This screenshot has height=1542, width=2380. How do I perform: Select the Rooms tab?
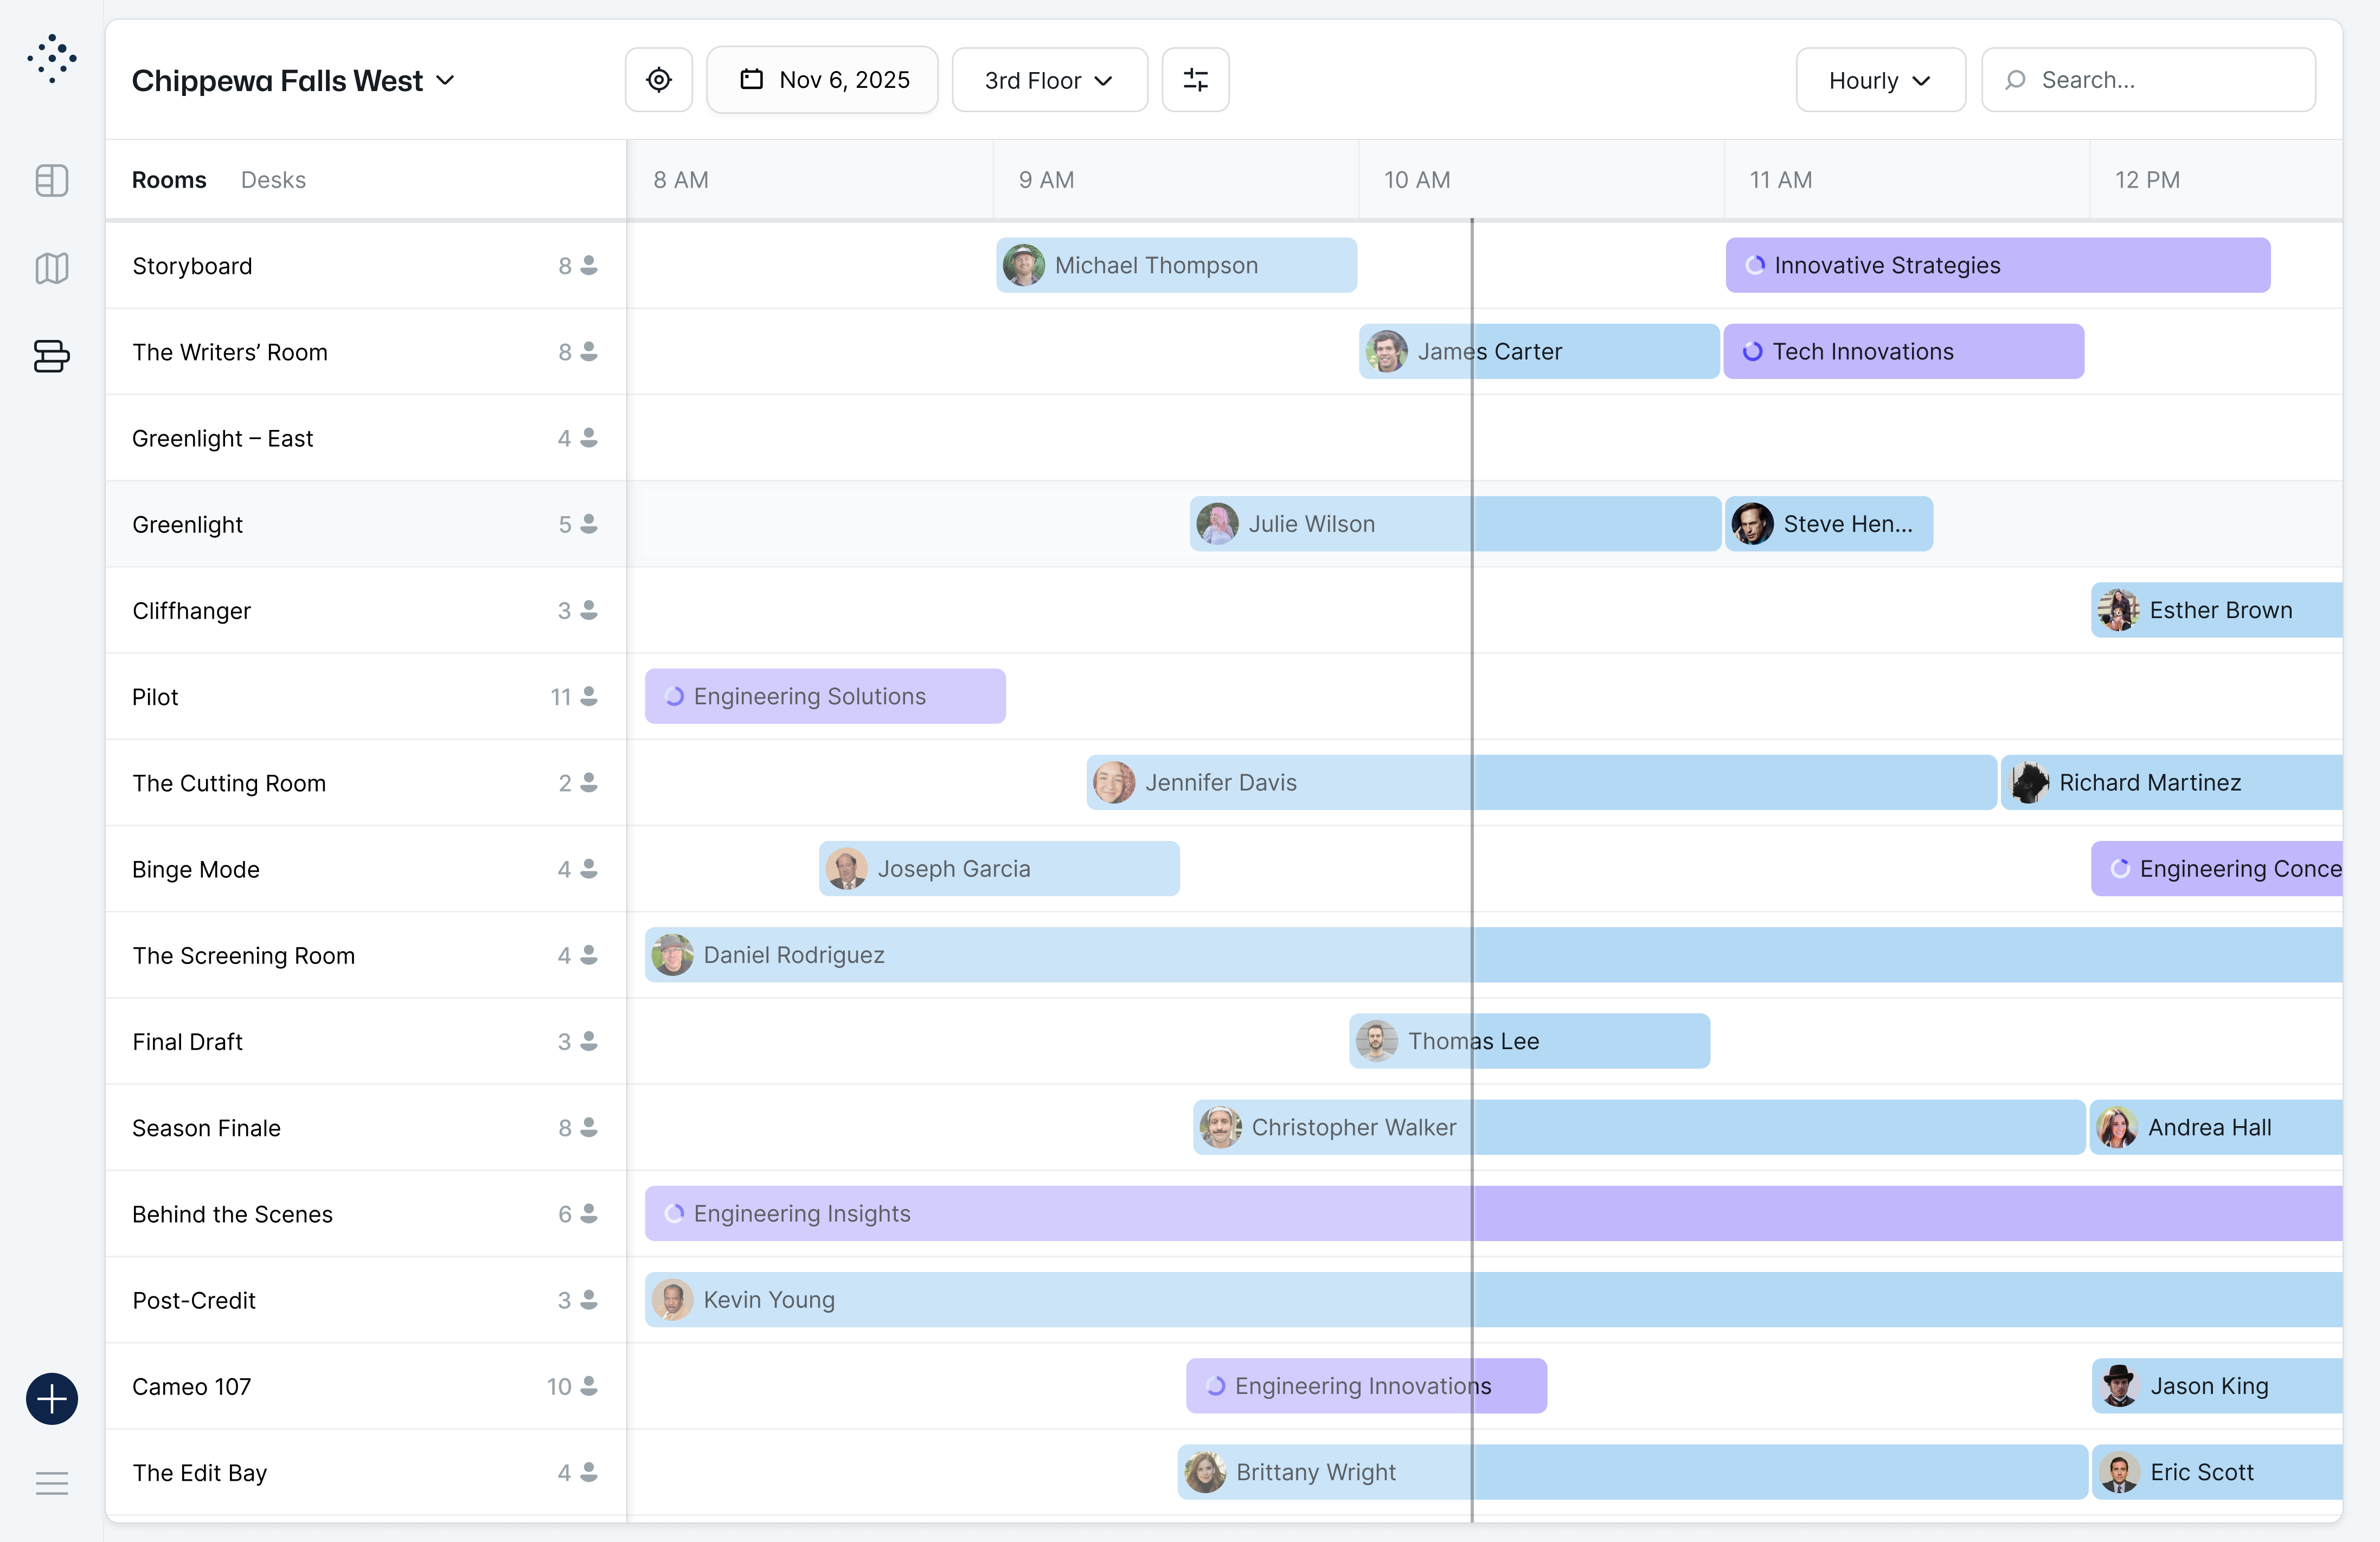(169, 180)
